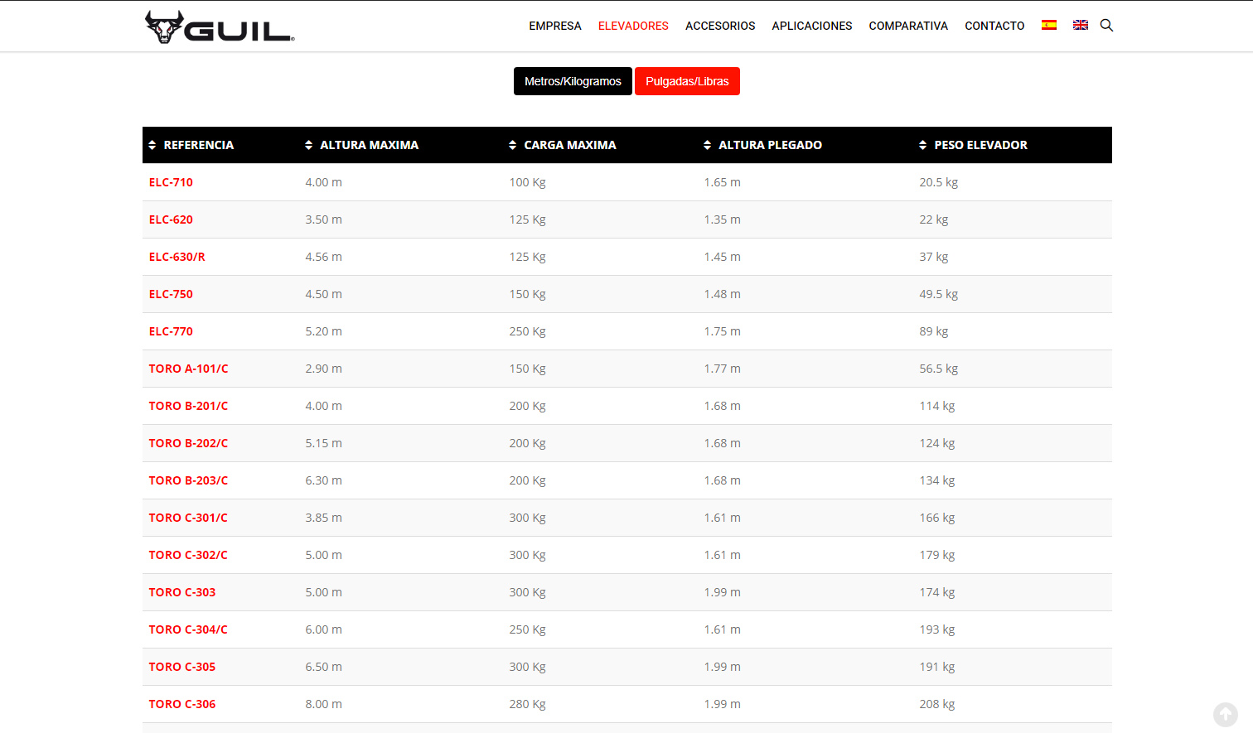The width and height of the screenshot is (1253, 733).
Task: Open the APLICACIONES menu
Action: [x=812, y=26]
